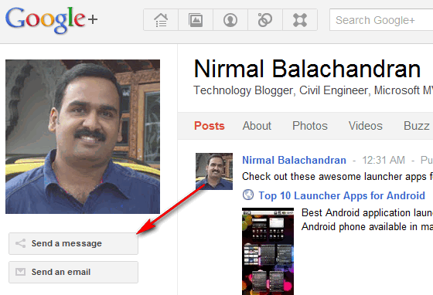Click the globe icon beside launcher link
Image resolution: width=433 pixels, height=295 pixels.
(x=248, y=195)
